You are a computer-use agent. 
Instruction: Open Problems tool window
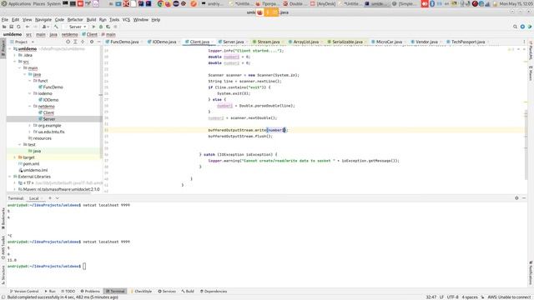pyautogui.click(x=90, y=292)
